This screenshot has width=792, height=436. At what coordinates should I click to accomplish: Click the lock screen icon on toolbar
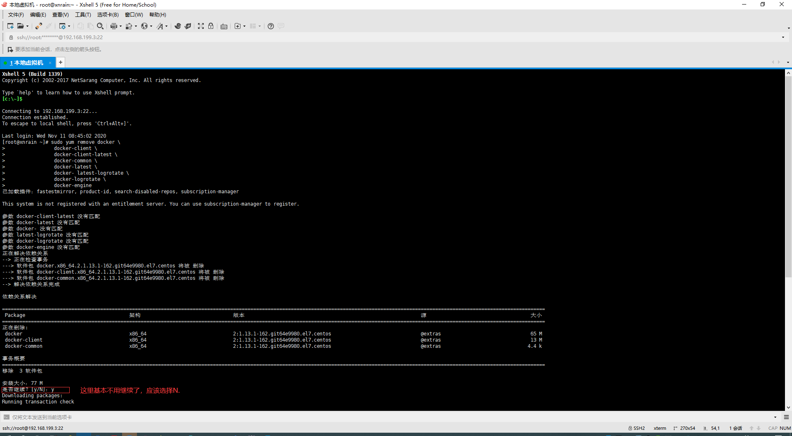click(x=211, y=26)
